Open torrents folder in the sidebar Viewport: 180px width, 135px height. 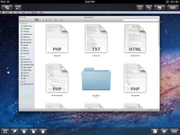point(26,53)
